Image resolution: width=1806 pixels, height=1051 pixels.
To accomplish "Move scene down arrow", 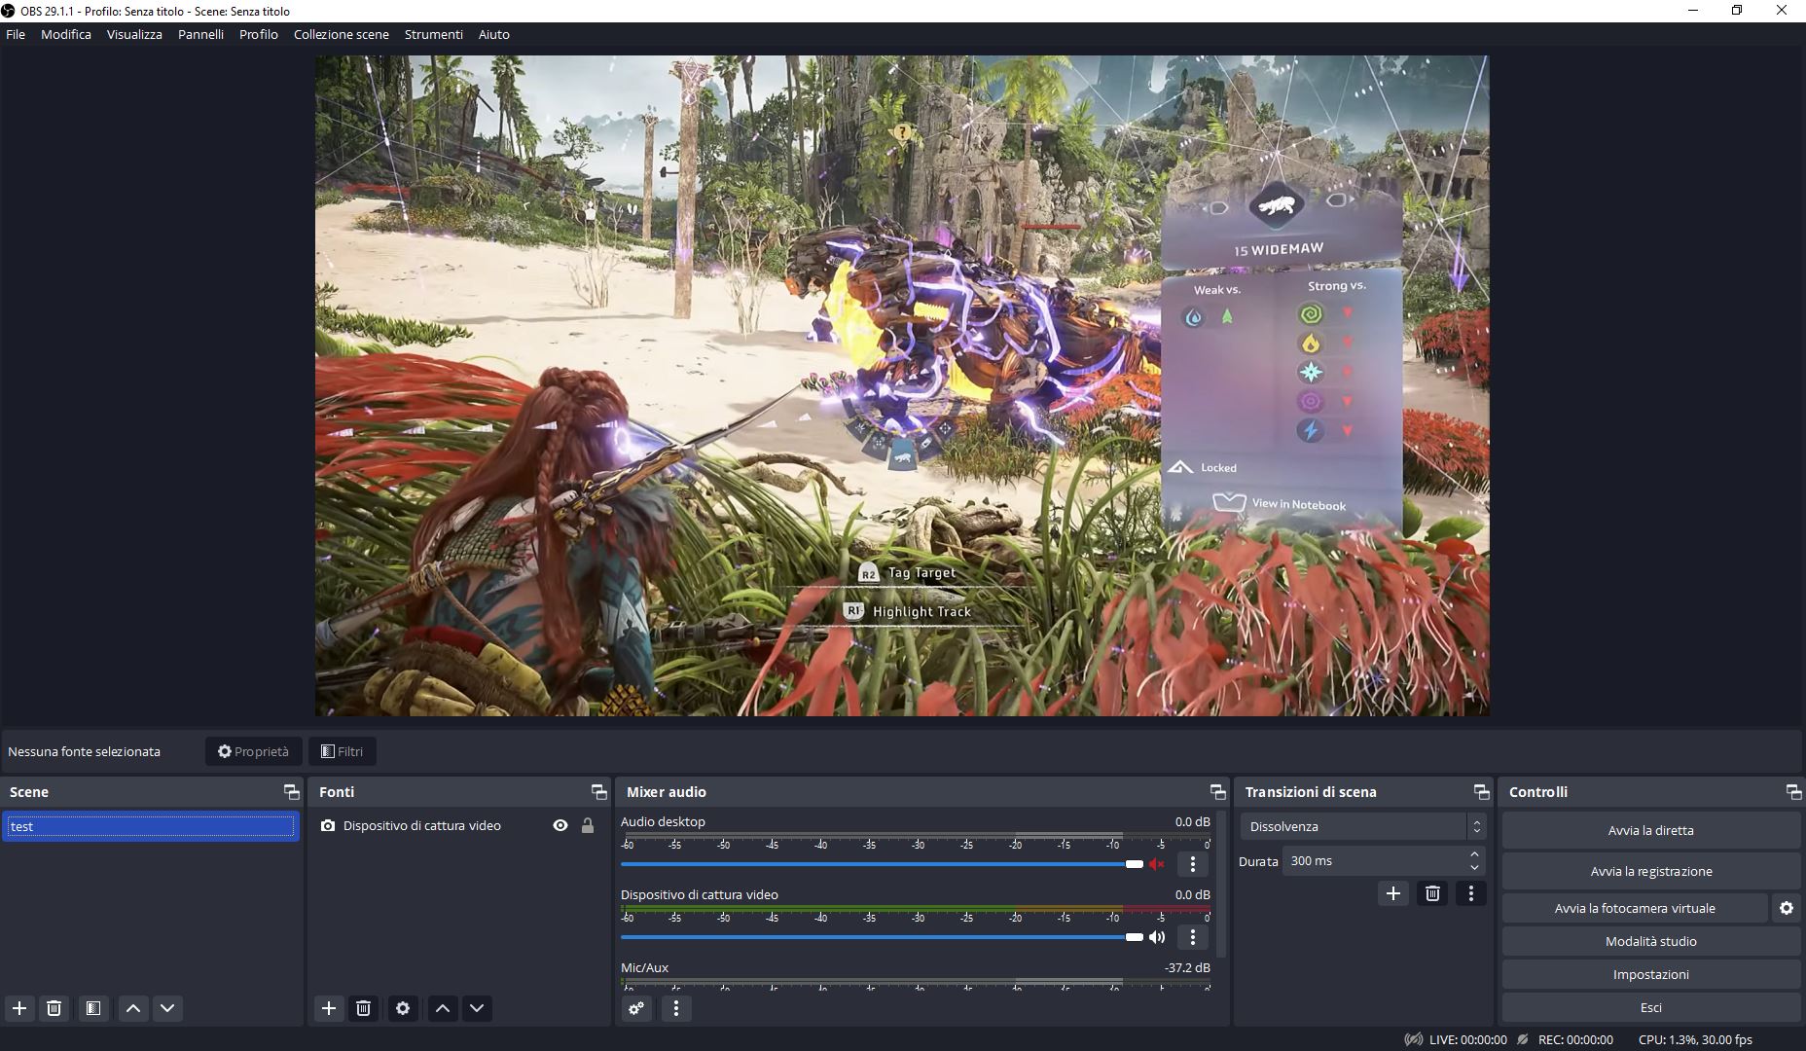I will (x=167, y=1008).
